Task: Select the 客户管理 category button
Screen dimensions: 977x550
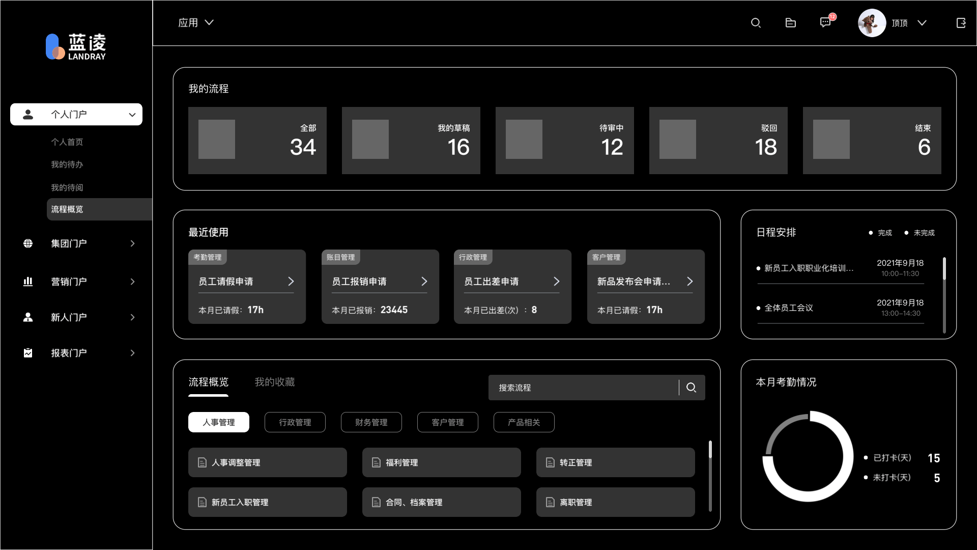Action: click(448, 422)
